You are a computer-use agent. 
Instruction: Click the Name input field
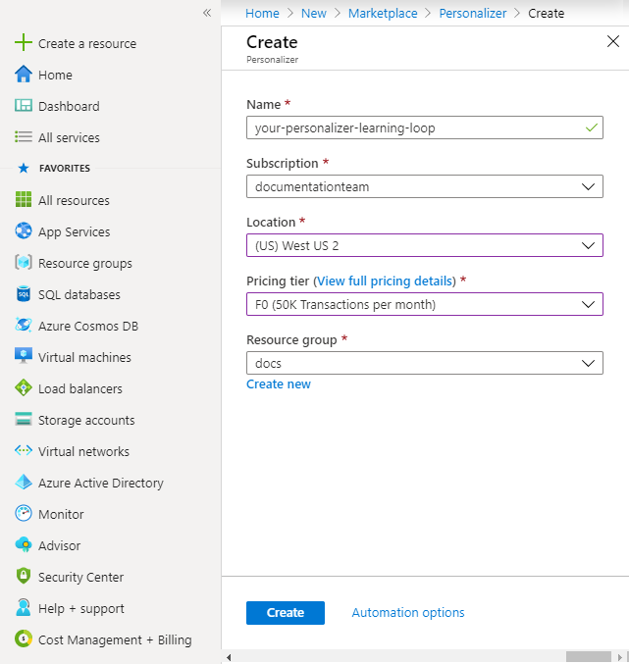tap(414, 128)
